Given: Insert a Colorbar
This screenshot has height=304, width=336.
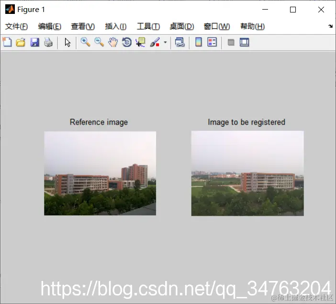Looking at the screenshot, I should point(199,42).
